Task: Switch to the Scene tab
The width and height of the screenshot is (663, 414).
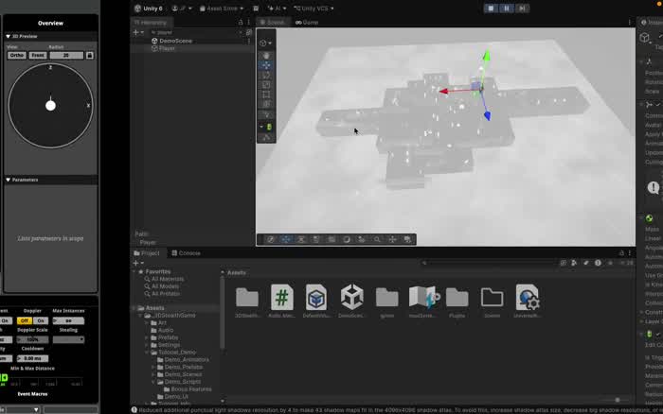Action: [x=272, y=22]
